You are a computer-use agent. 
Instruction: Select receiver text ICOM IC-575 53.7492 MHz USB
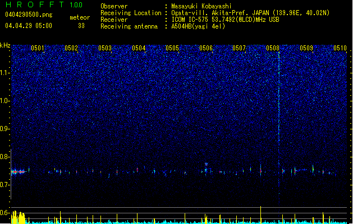point(225,20)
